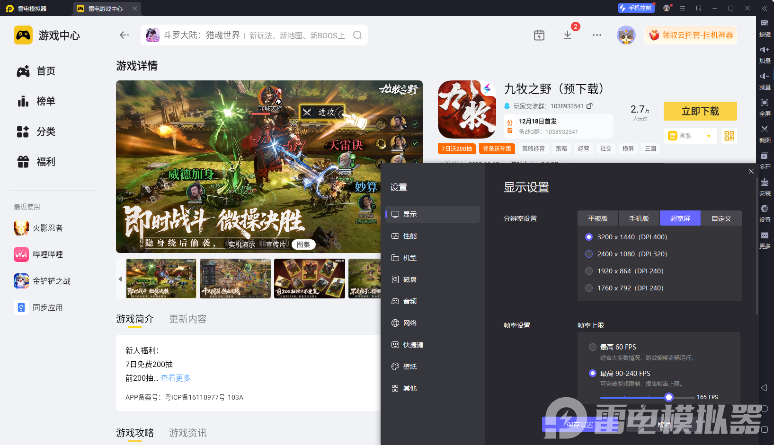Switch to the 手机版 resolution tab

[639, 218]
